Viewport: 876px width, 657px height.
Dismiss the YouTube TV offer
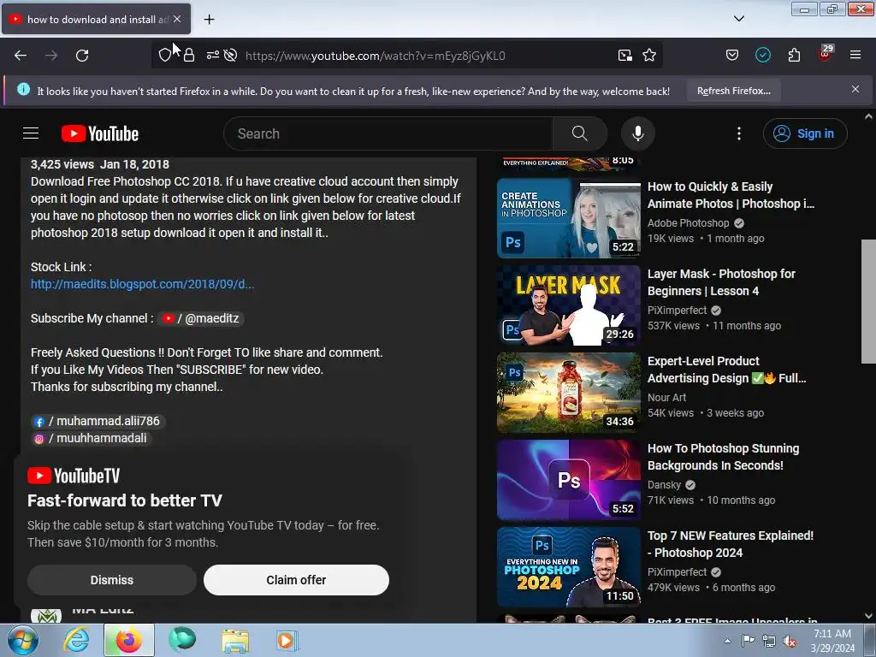[112, 580]
